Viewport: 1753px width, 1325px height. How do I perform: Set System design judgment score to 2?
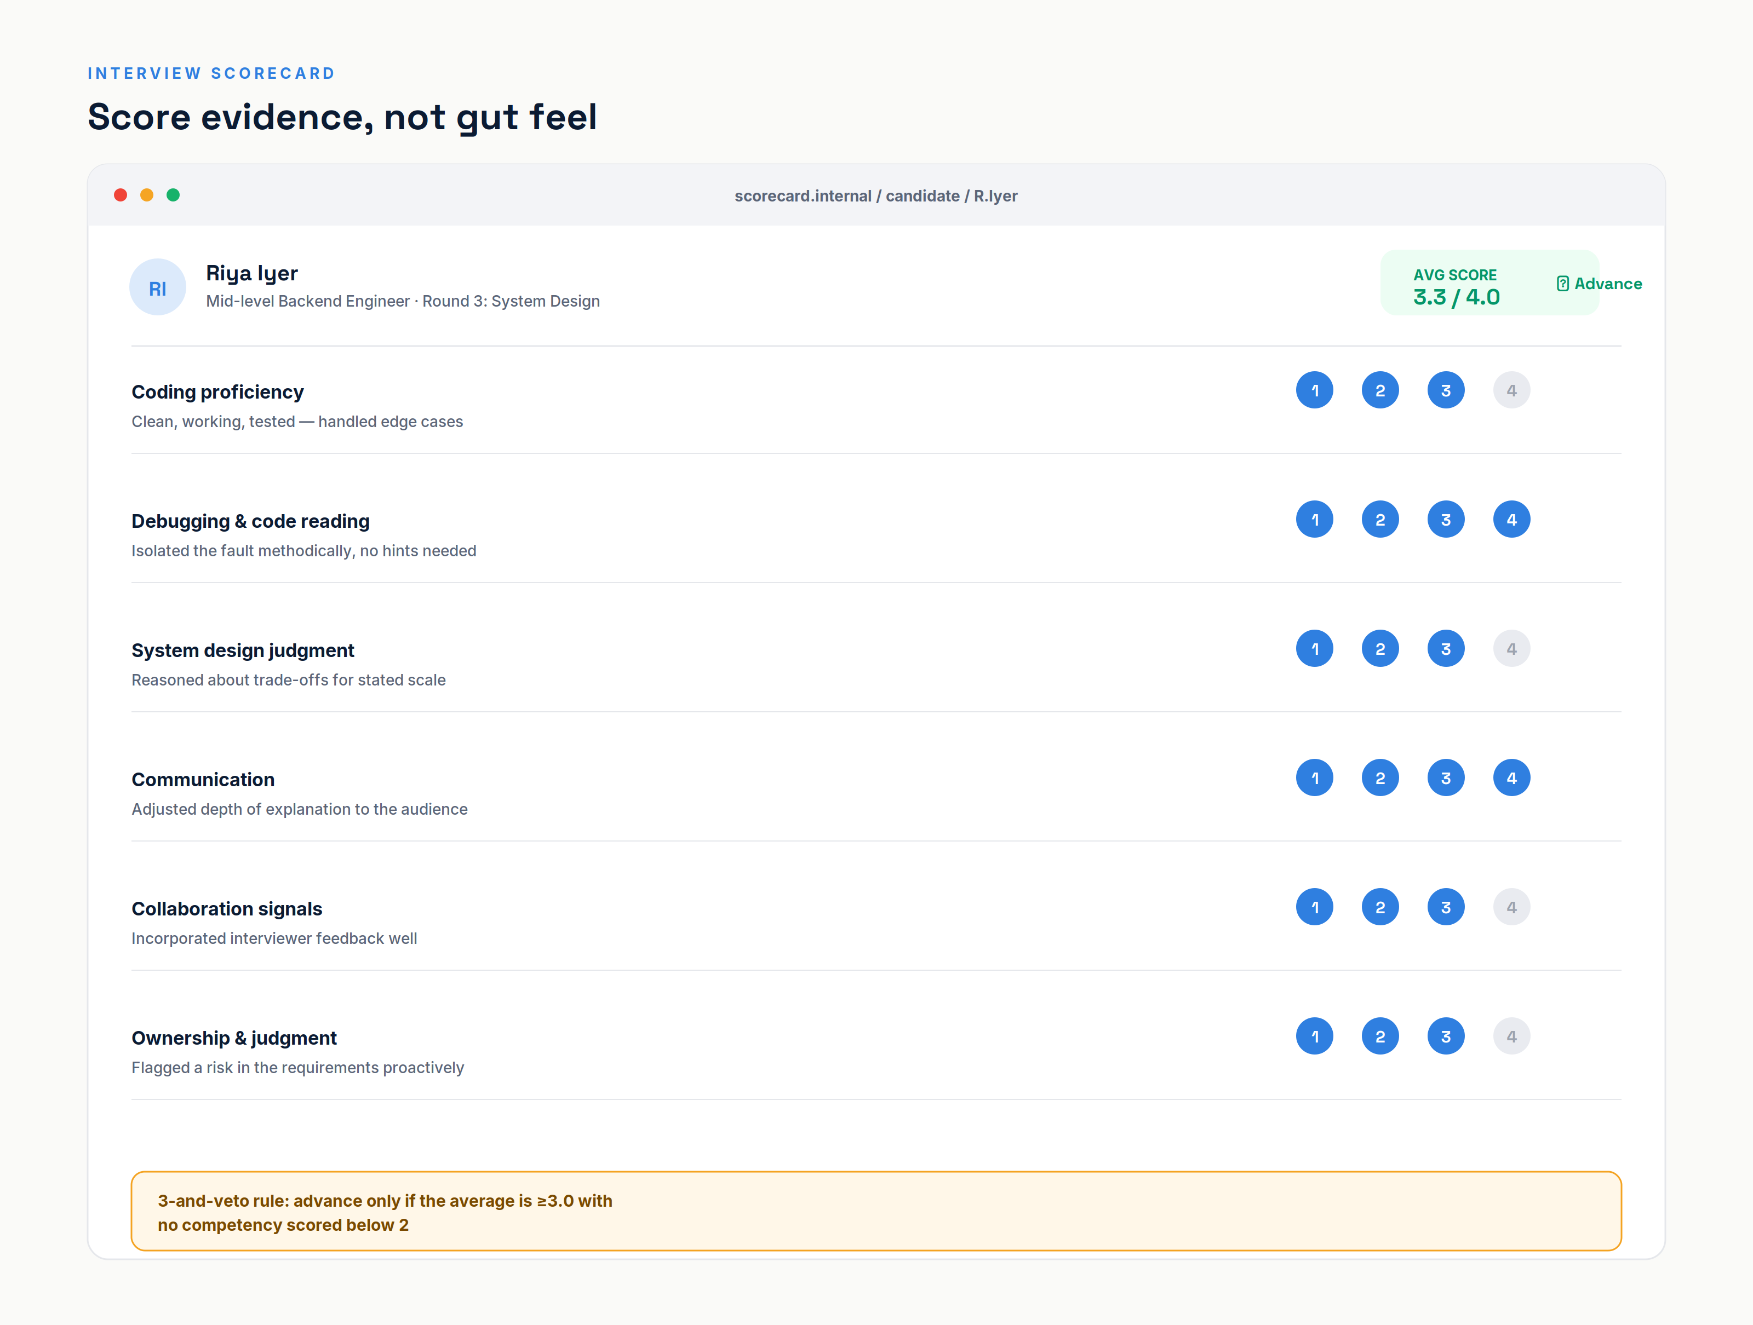(x=1380, y=649)
